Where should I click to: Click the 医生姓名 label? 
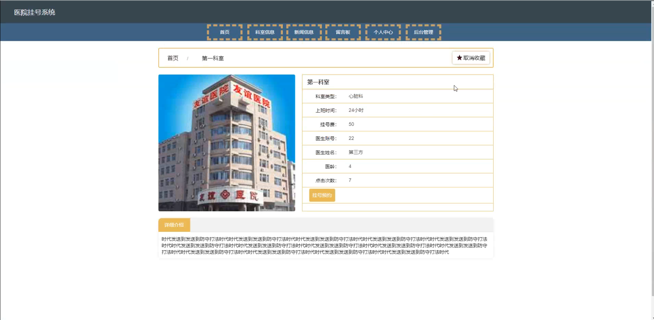[x=326, y=152]
